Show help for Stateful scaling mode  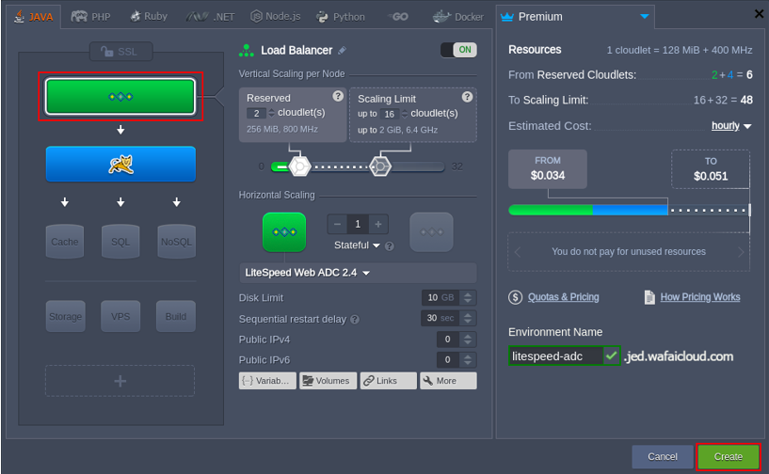coord(390,246)
